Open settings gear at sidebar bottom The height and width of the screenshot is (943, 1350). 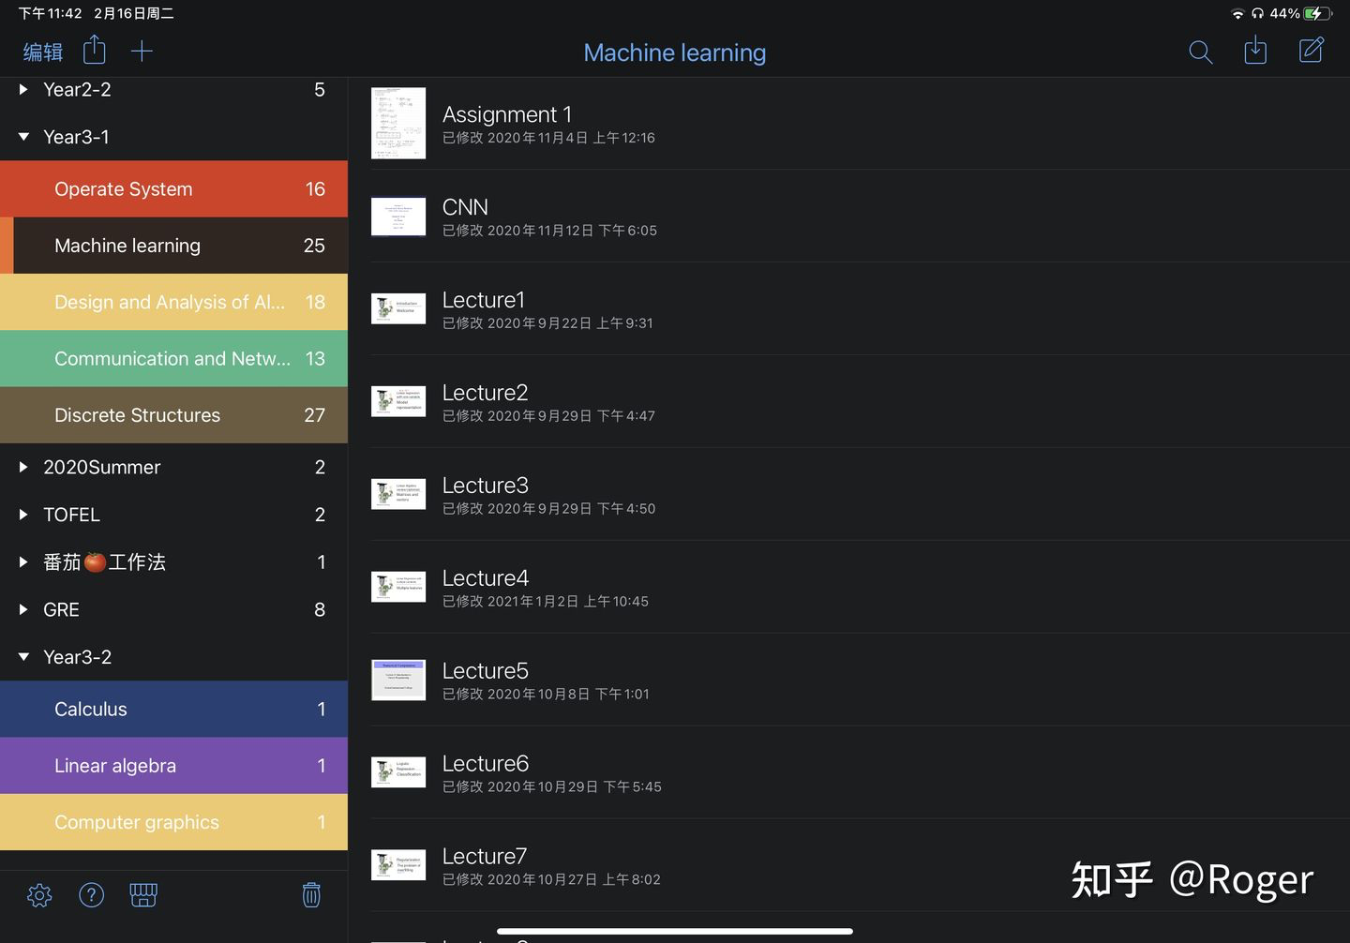coord(39,895)
